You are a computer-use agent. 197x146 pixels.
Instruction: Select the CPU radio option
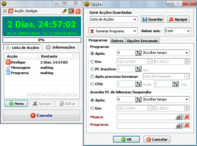[92, 84]
